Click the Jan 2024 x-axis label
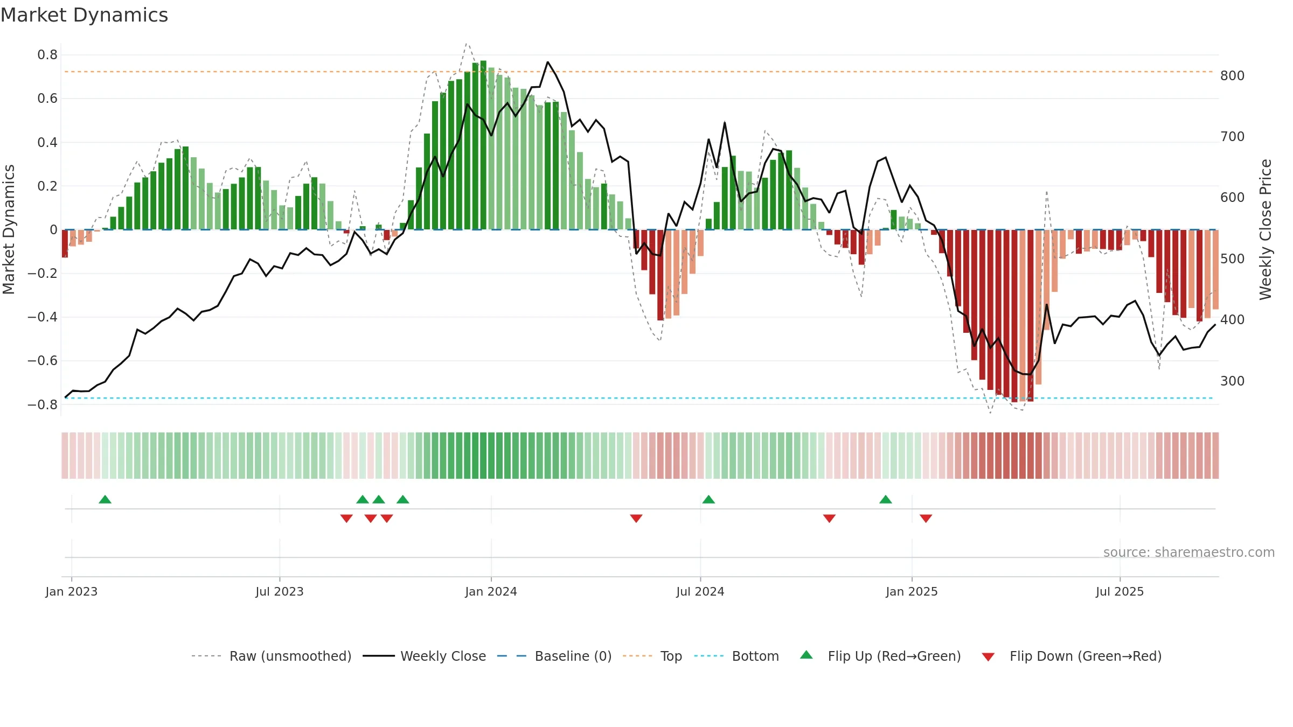Image resolution: width=1293 pixels, height=727 pixels. (491, 591)
